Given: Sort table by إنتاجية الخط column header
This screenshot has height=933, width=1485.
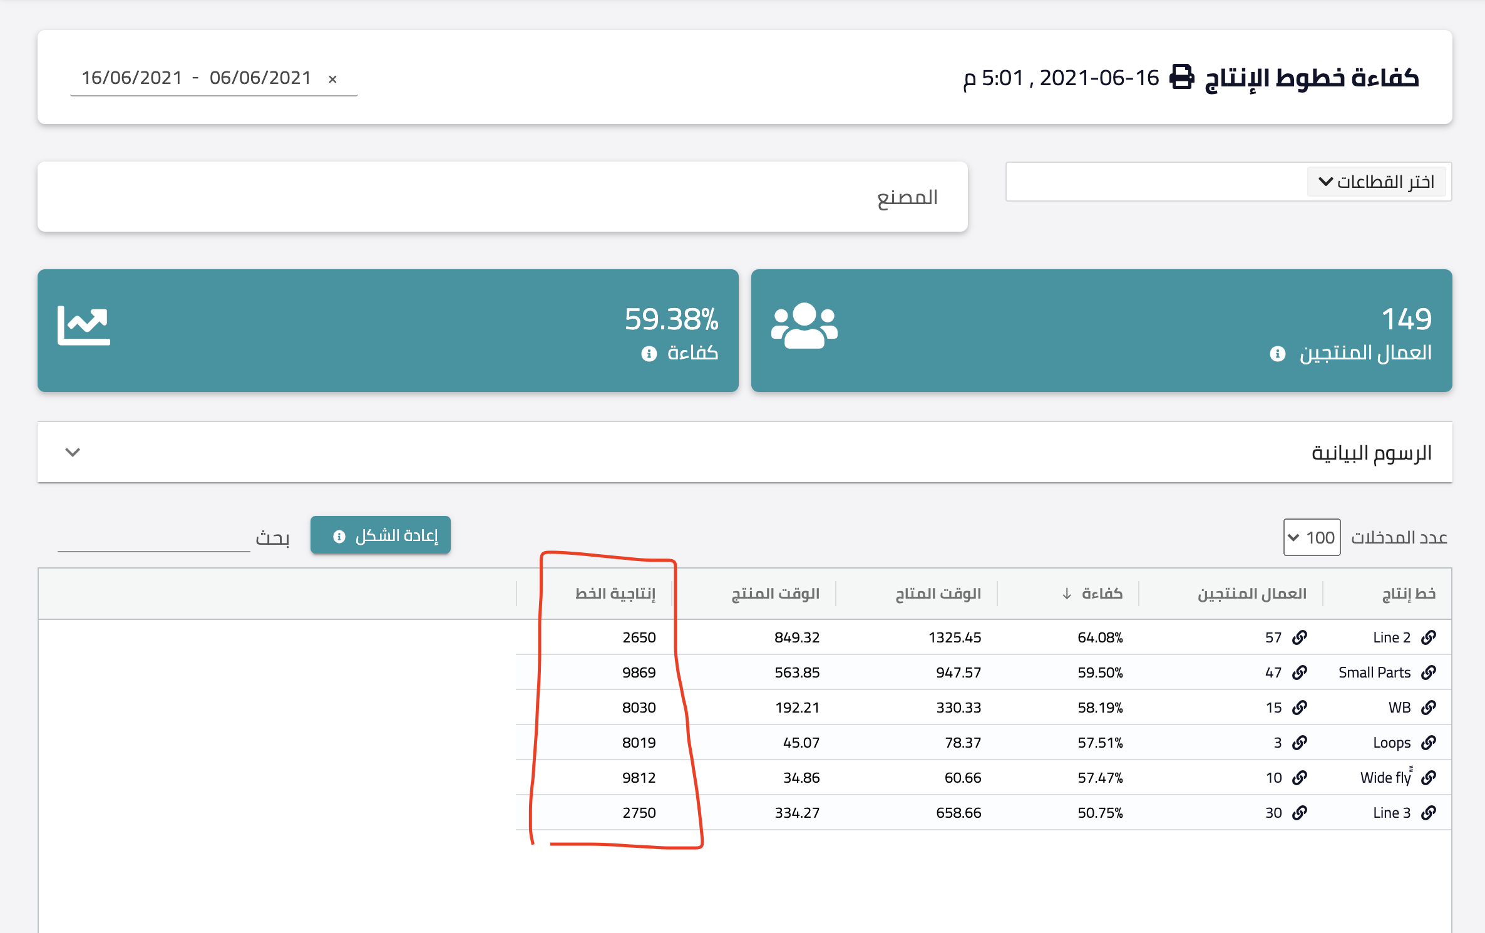Looking at the screenshot, I should pyautogui.click(x=615, y=594).
